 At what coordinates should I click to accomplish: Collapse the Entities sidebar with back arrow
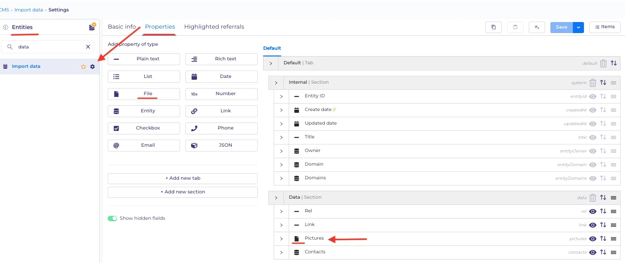6,27
